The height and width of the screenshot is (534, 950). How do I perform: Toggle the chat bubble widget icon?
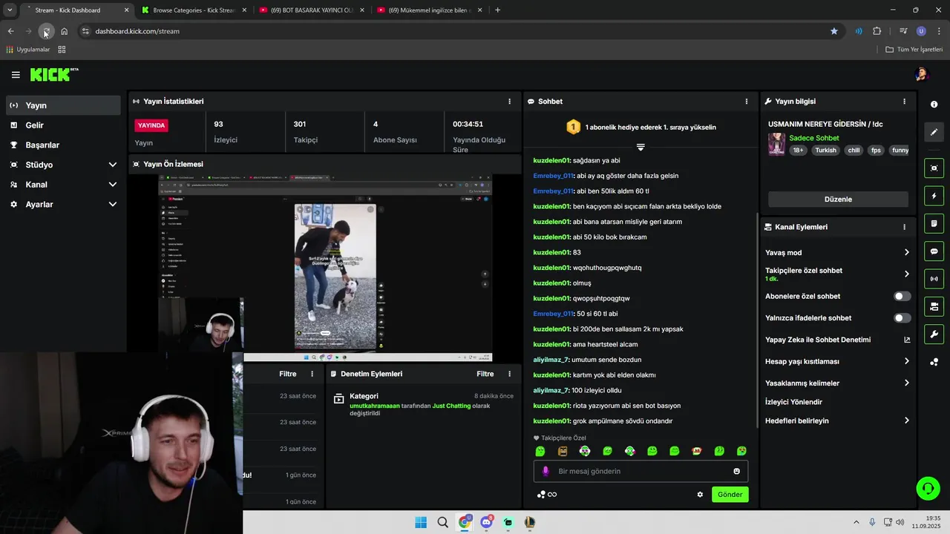pos(934,251)
